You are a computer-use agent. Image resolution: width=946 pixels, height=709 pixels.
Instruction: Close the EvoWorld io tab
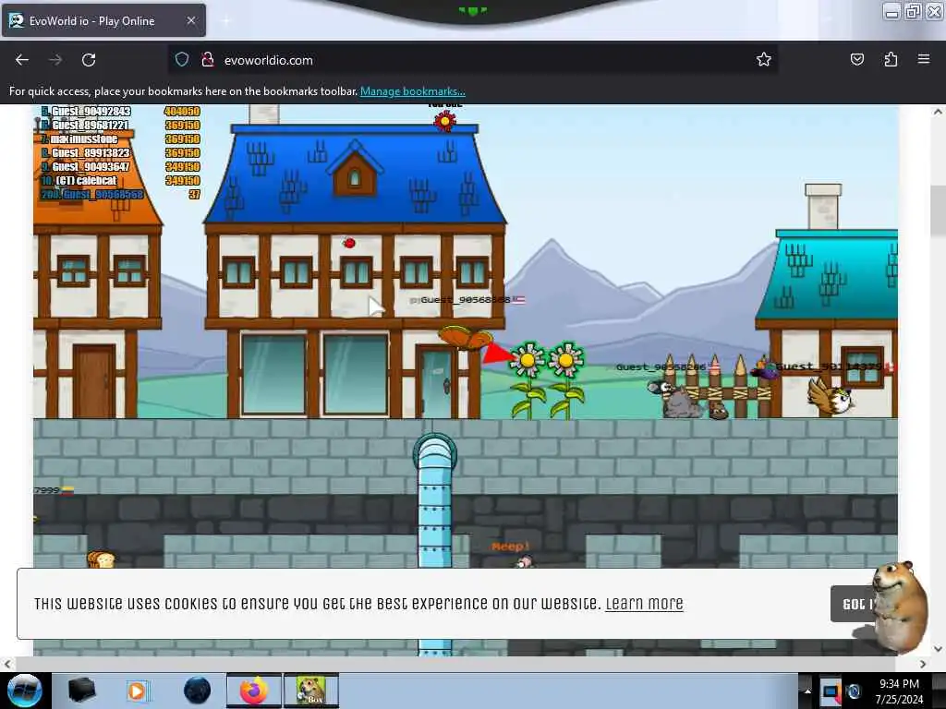click(x=190, y=20)
